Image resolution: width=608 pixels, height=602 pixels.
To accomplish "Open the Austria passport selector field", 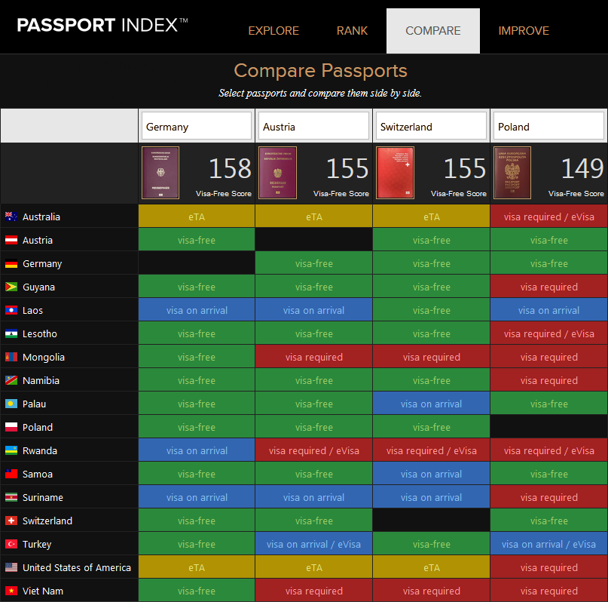I will coord(313,127).
